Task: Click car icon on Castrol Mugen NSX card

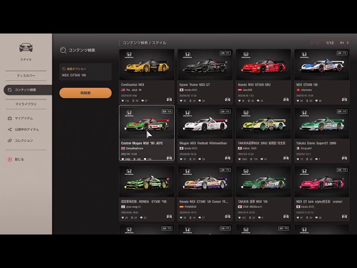Action: (169, 157)
